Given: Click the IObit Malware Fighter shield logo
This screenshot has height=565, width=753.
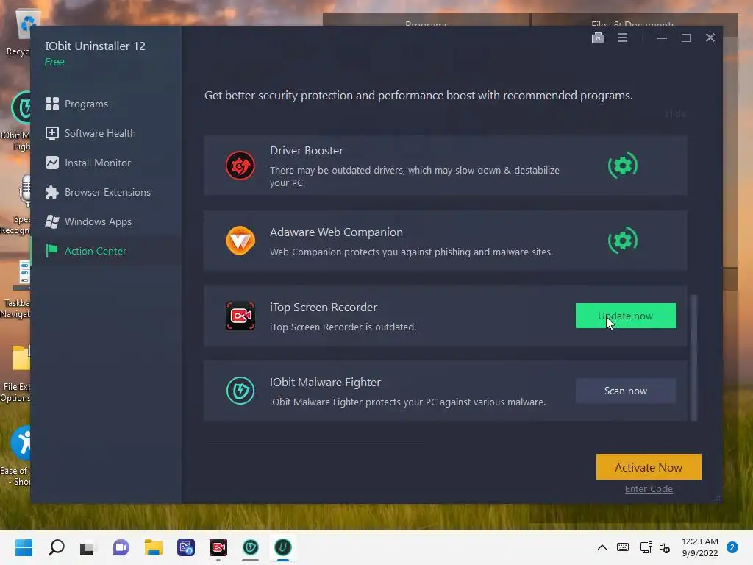Looking at the screenshot, I should [x=240, y=391].
